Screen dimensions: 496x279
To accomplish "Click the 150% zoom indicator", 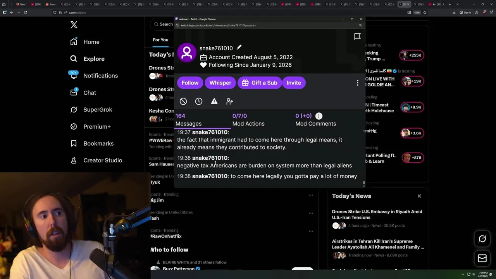I will 417,12.
